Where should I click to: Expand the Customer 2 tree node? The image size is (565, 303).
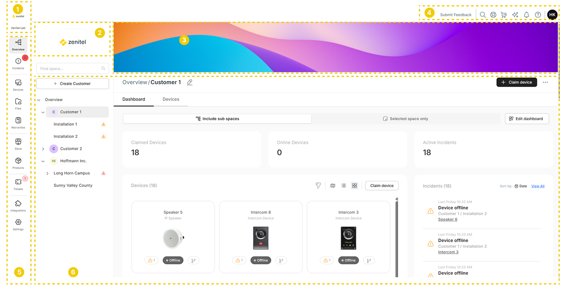point(43,149)
